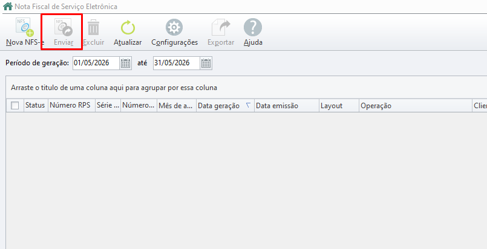Click the Série column header
The width and height of the screenshot is (487, 249).
108,105
